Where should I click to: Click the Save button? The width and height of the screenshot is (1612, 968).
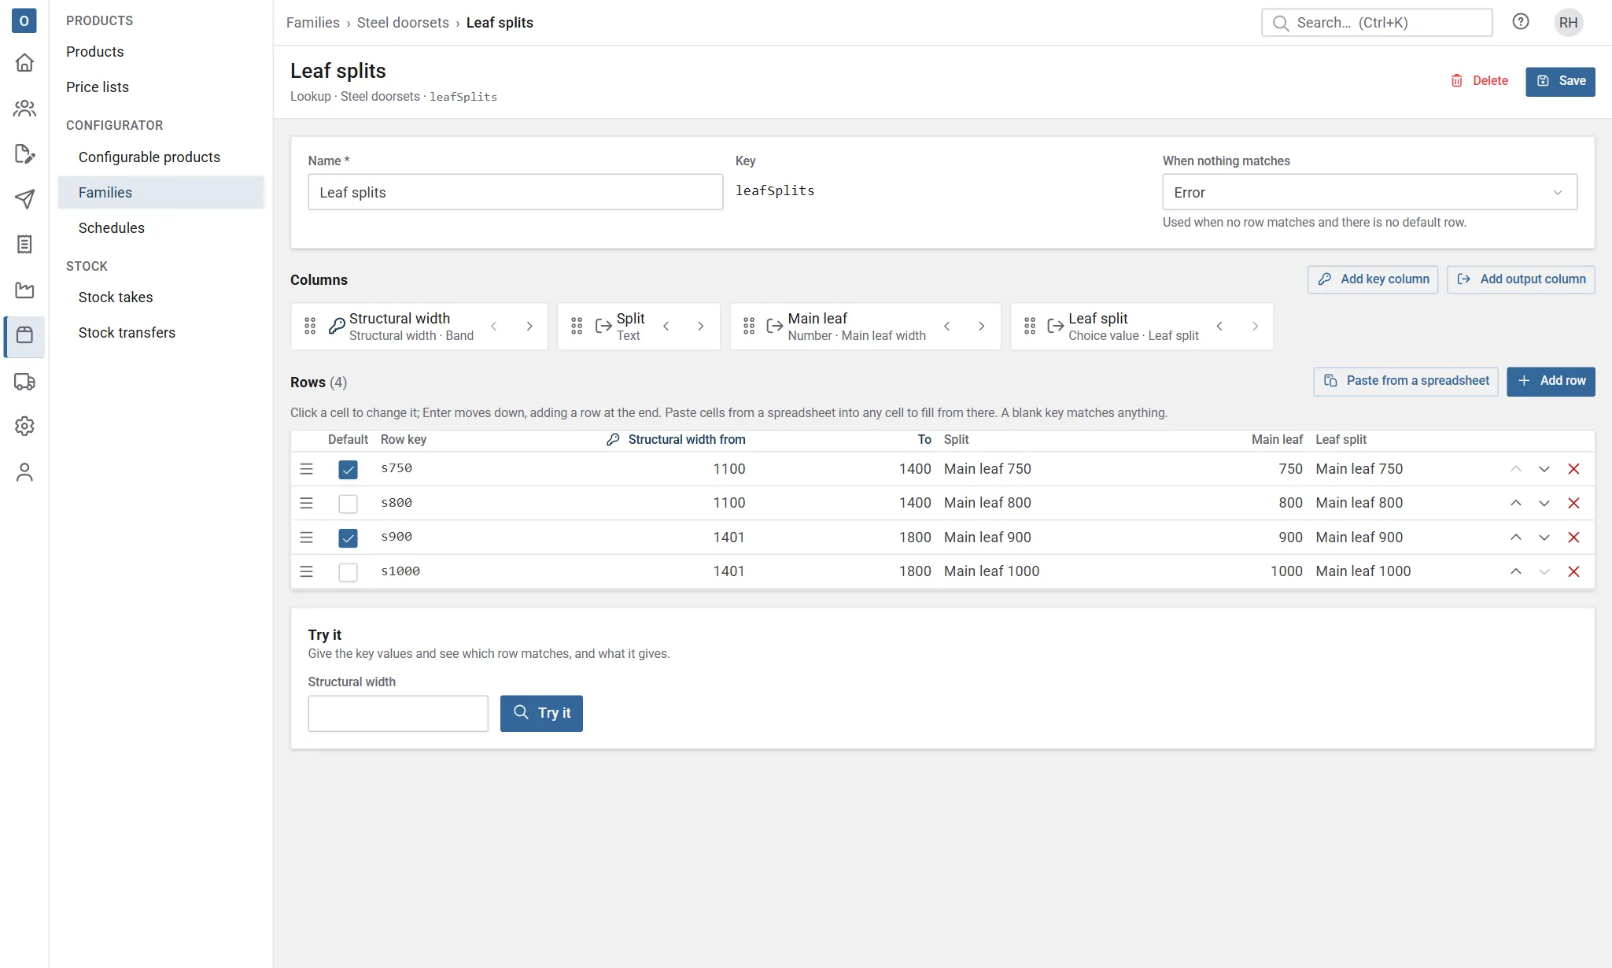pos(1560,81)
